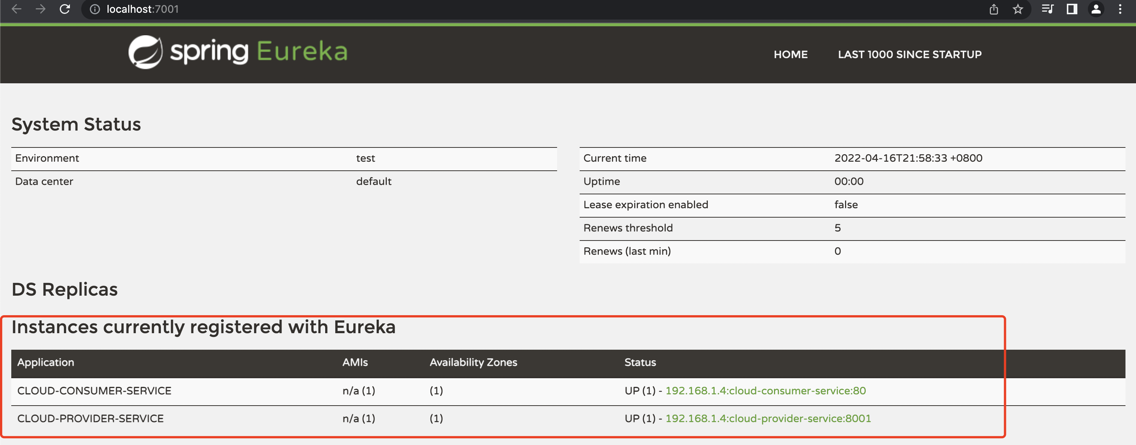Share this page via share icon

(x=994, y=9)
